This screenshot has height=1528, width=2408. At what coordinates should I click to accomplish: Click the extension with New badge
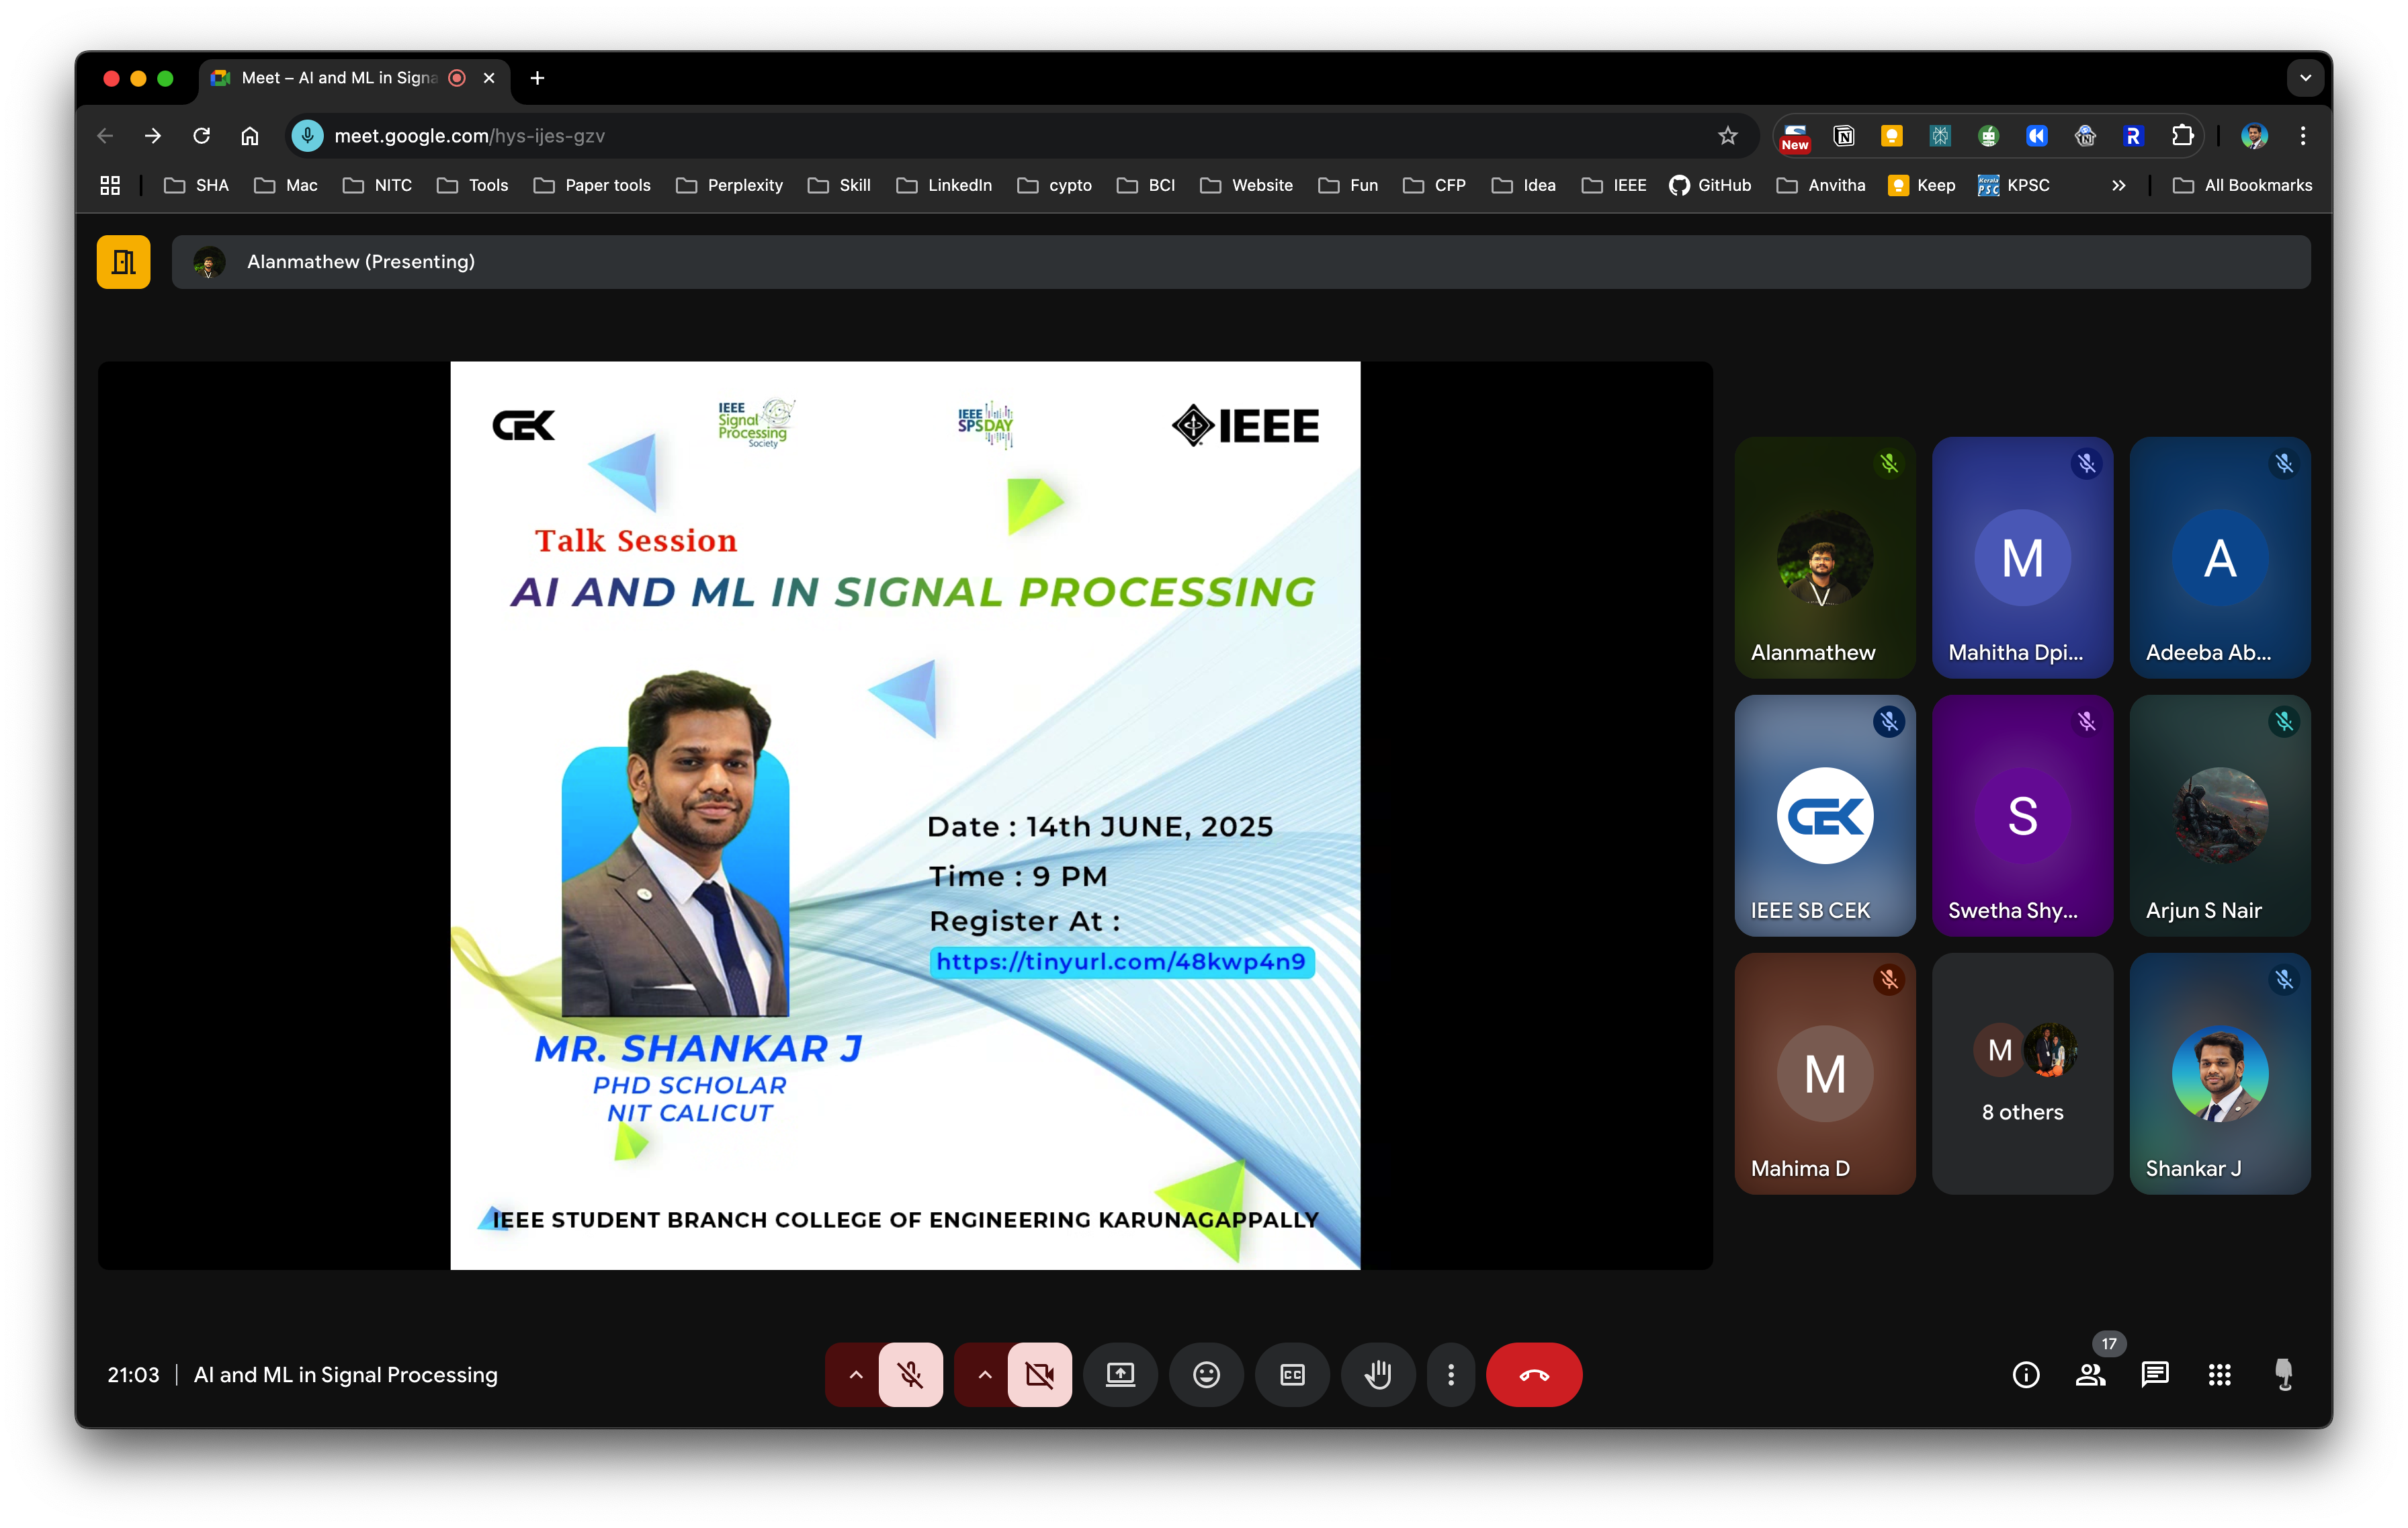coord(1795,137)
